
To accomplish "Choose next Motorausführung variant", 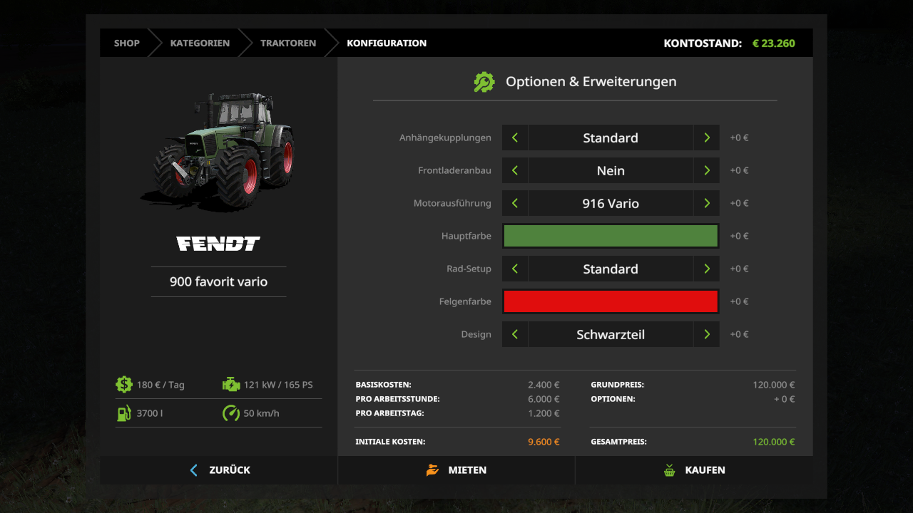I will tap(706, 203).
